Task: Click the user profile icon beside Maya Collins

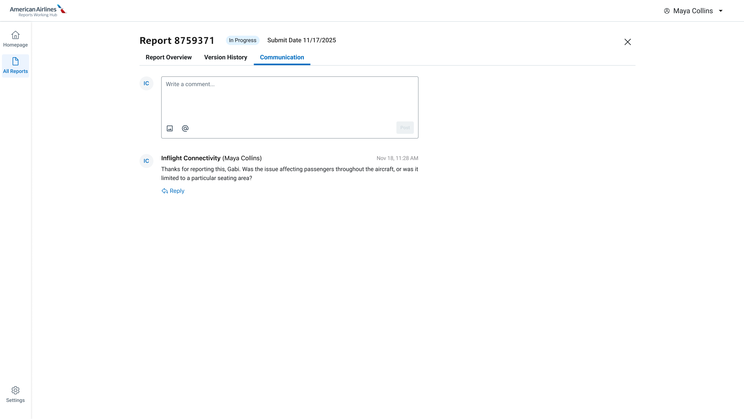Action: click(x=667, y=11)
